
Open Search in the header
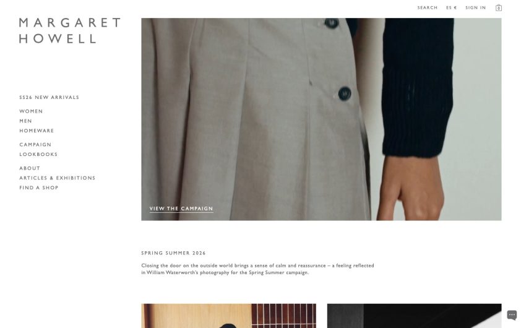pyautogui.click(x=428, y=7)
